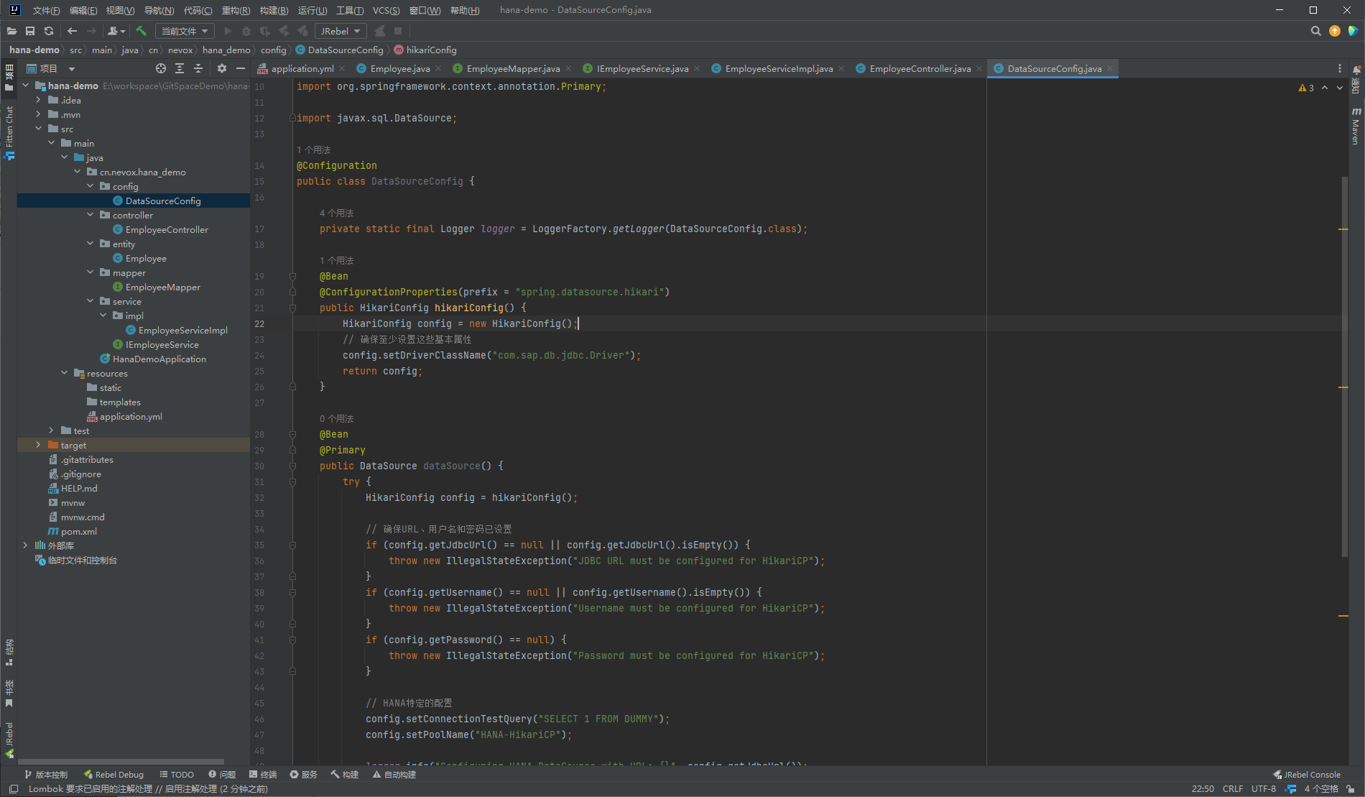
Task: Navigate back with the left arrow
Action: click(72, 31)
